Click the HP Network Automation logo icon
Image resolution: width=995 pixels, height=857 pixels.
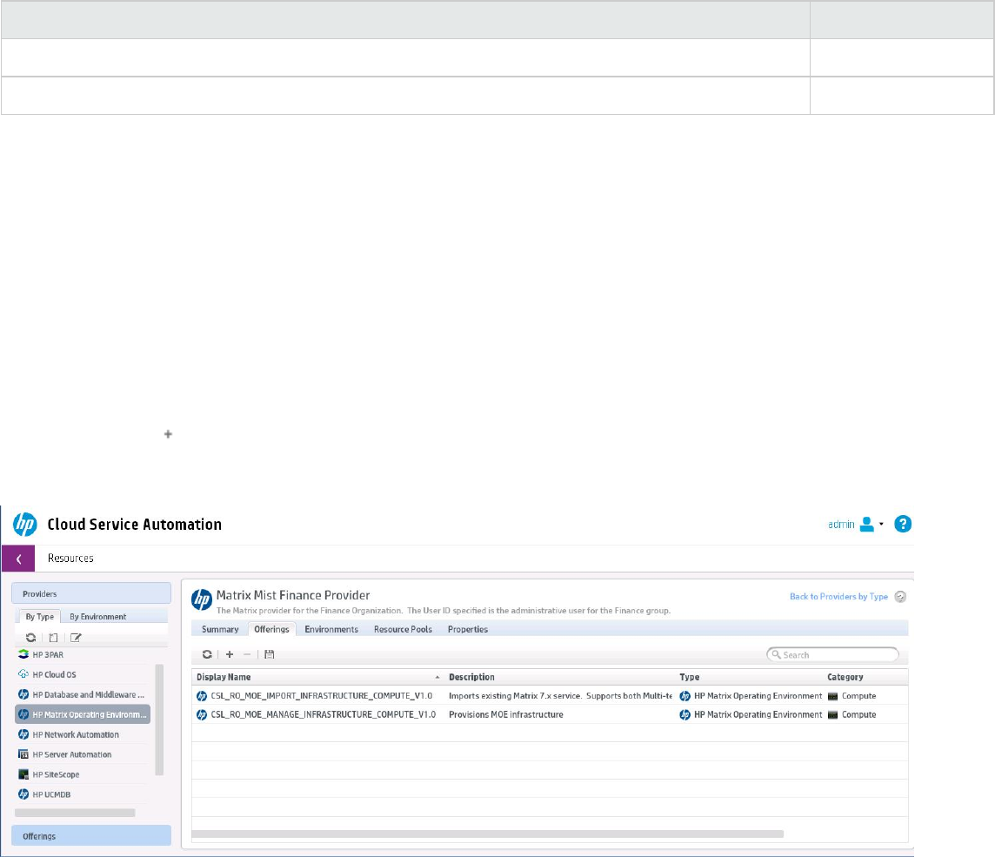click(23, 734)
